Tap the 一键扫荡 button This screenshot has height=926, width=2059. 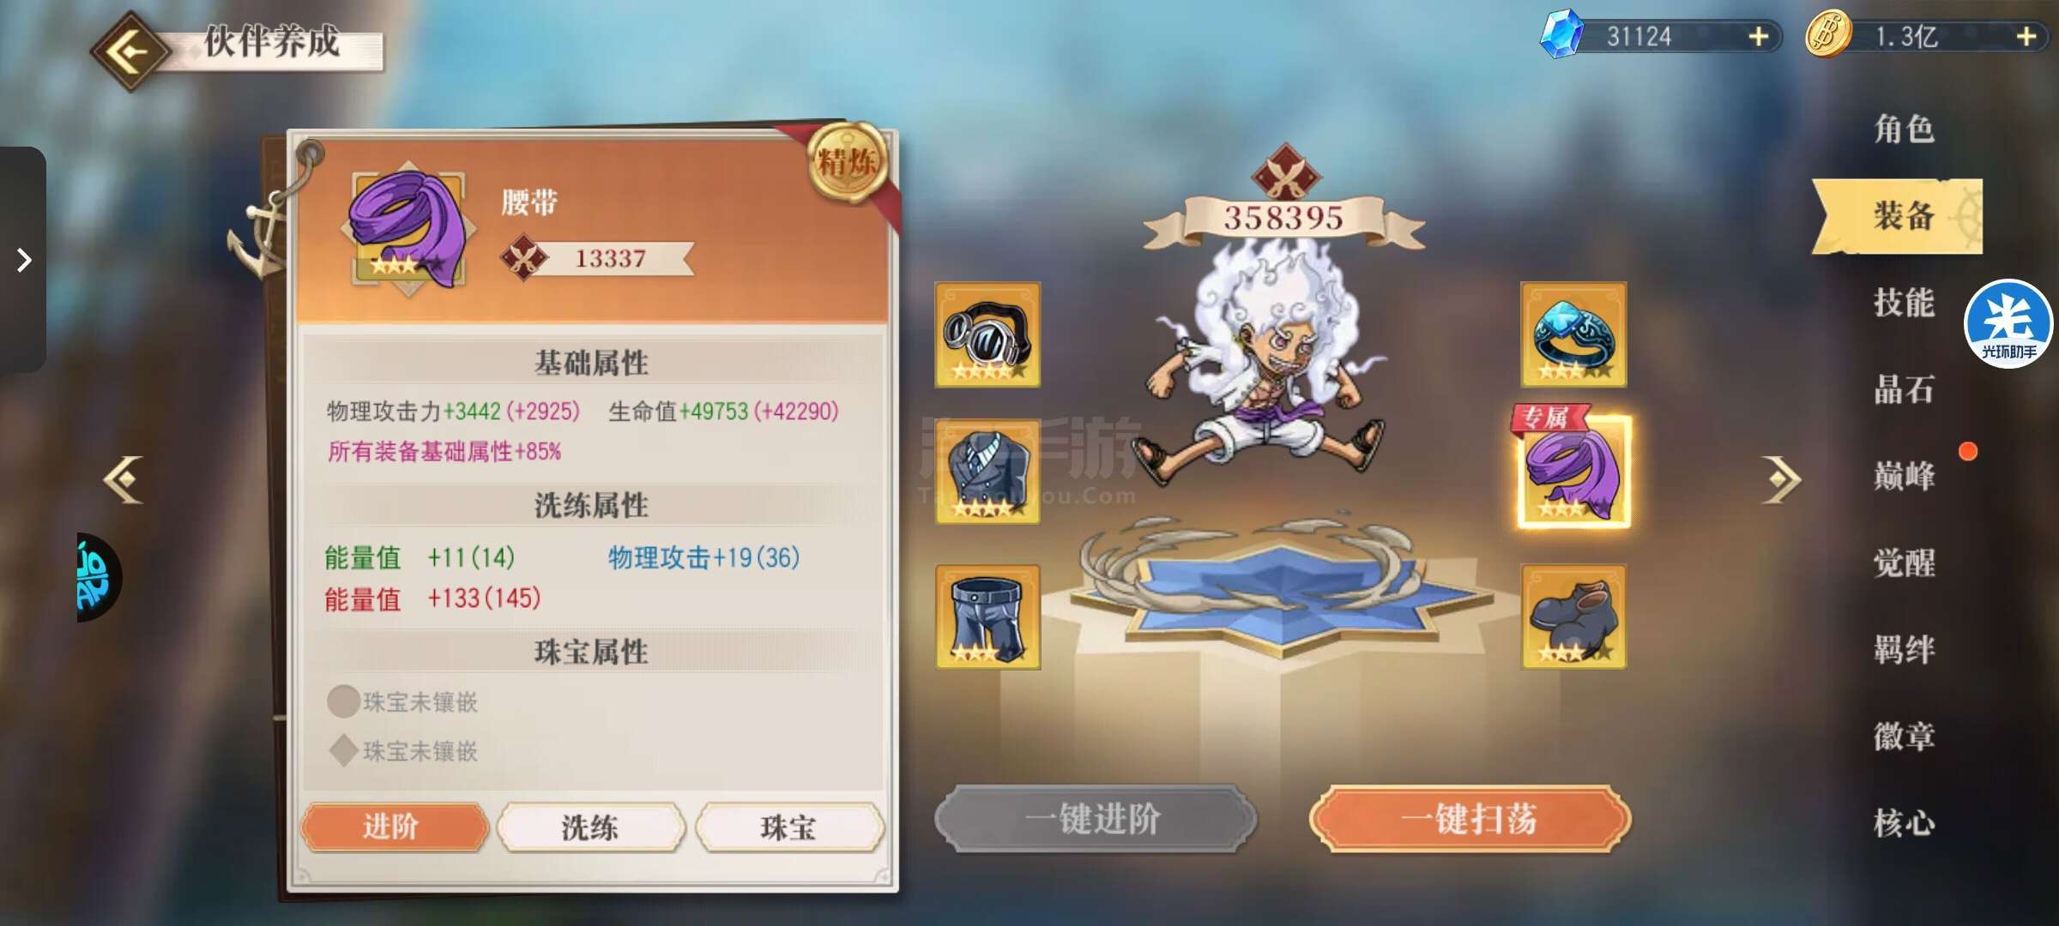1470,820
